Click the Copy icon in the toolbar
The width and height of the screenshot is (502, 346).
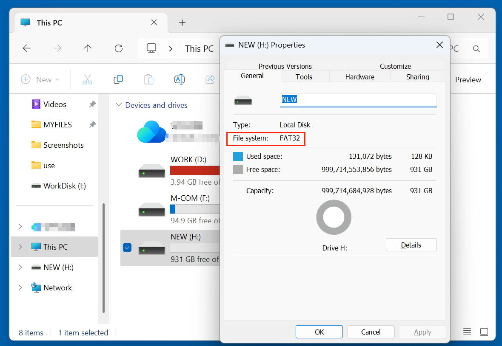tap(118, 79)
